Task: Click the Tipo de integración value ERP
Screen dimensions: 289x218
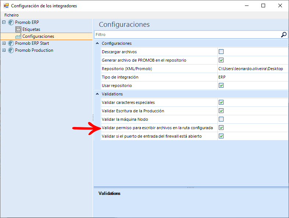Action: (x=222, y=77)
